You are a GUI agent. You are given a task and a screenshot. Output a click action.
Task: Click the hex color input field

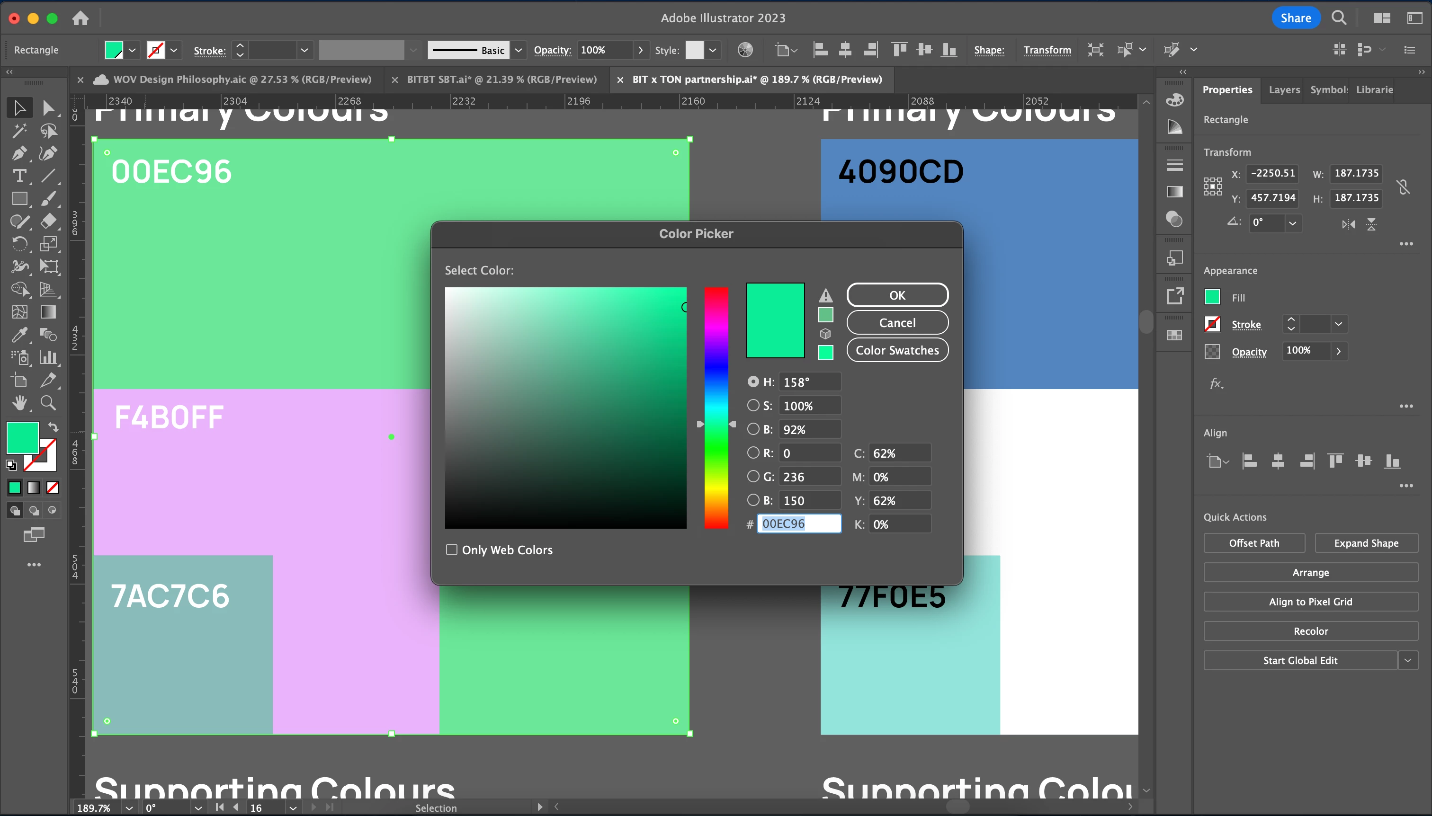[798, 523]
